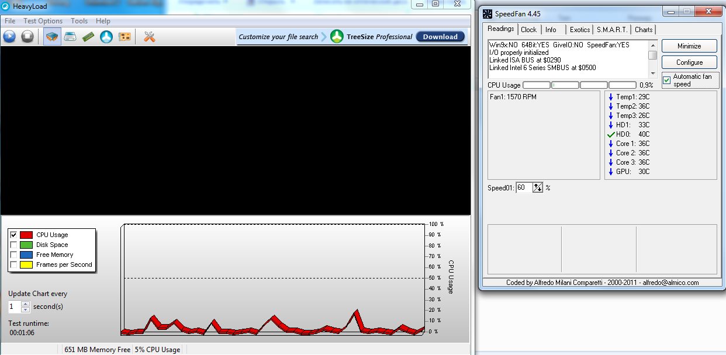This screenshot has width=726, height=355.
Task: Click the blue Free Memory color swatch
Action: tap(26, 255)
